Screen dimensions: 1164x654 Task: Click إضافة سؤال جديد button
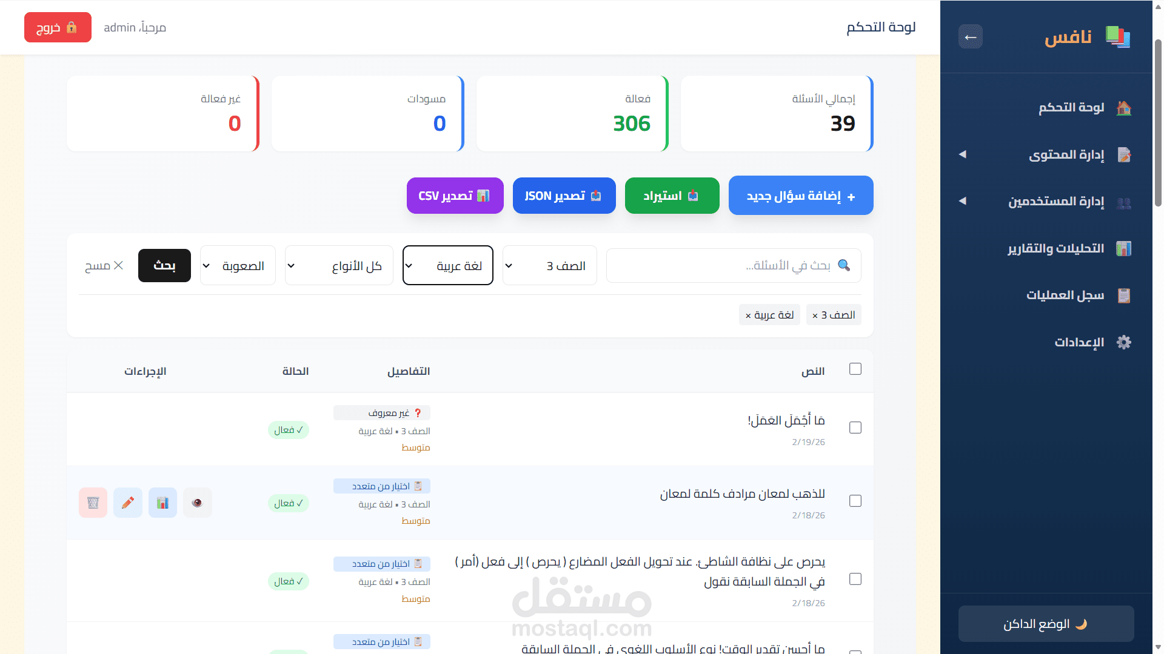(800, 196)
